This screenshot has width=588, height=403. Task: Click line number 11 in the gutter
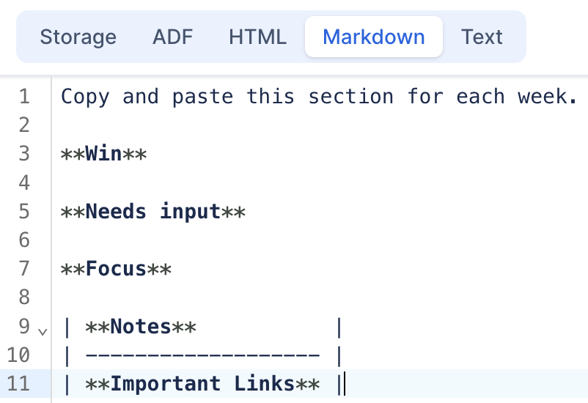18,384
